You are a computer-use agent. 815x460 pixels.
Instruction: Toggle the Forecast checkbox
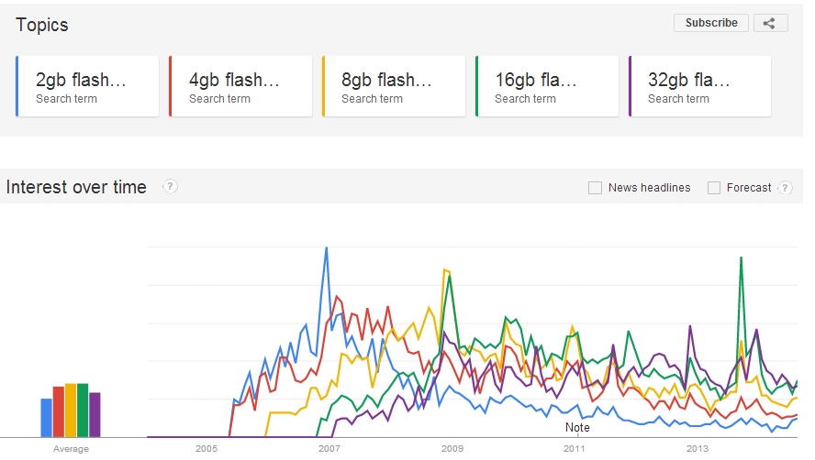click(714, 188)
